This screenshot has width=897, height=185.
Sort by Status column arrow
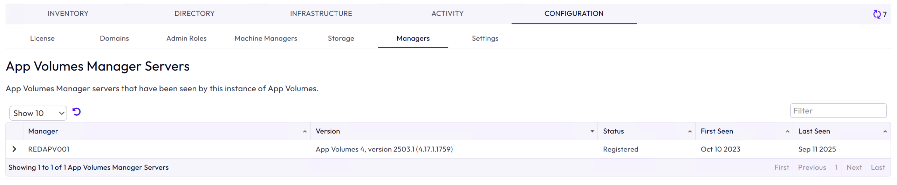690,131
